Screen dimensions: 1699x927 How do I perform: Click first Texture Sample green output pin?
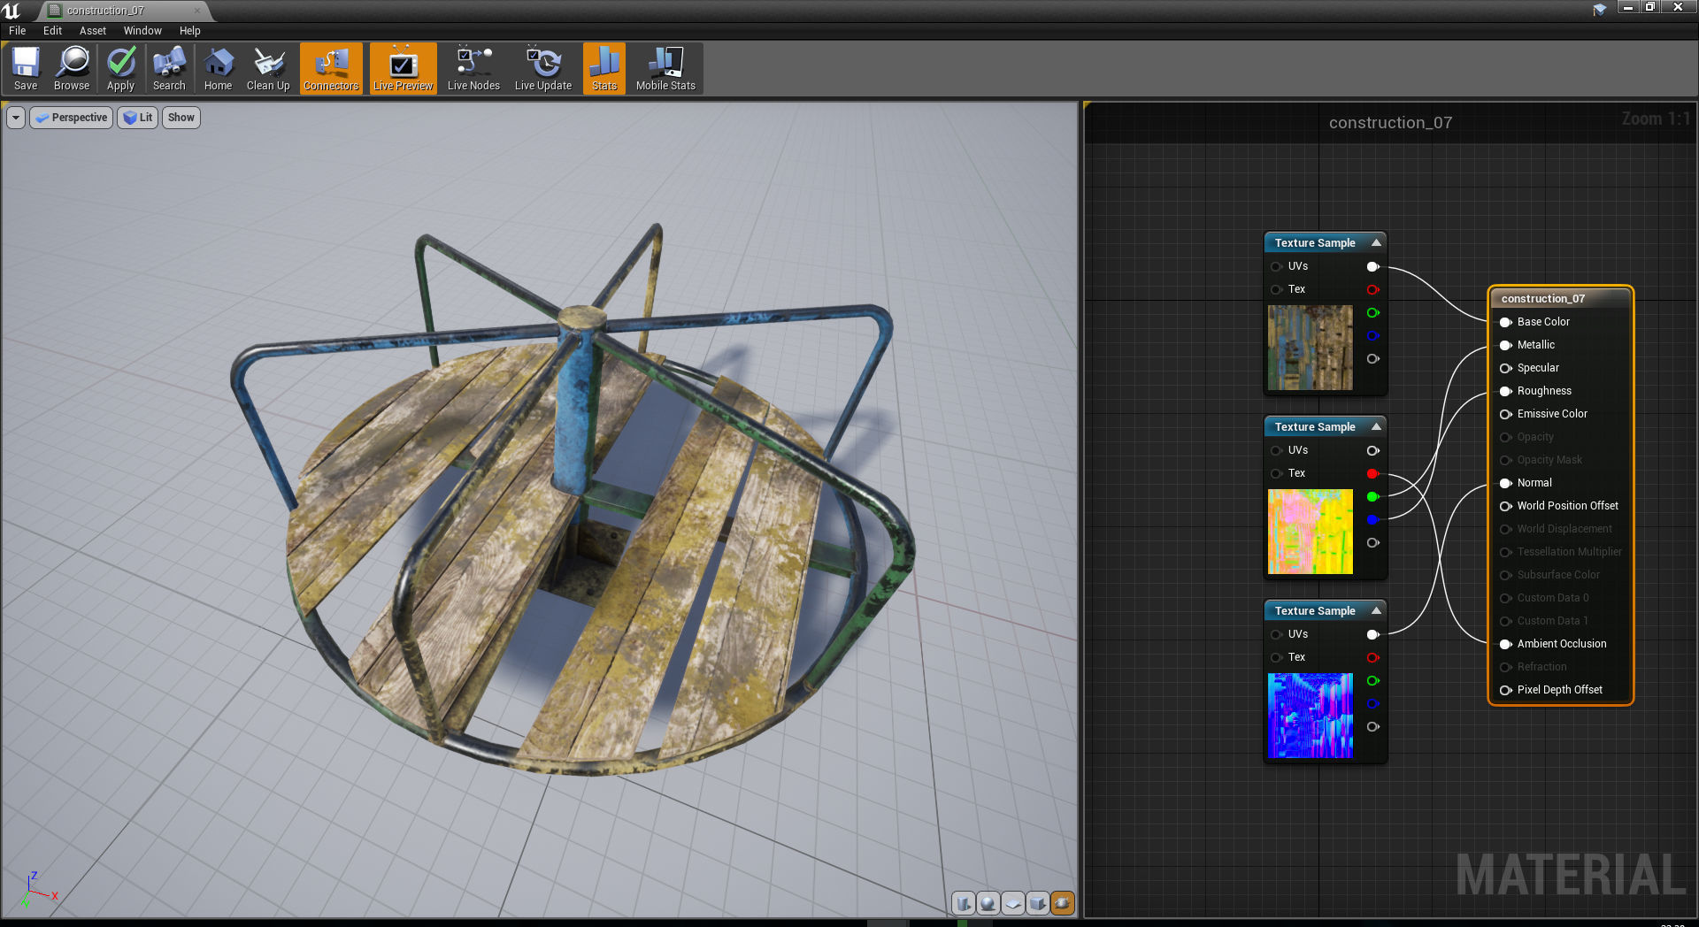pyautogui.click(x=1372, y=312)
